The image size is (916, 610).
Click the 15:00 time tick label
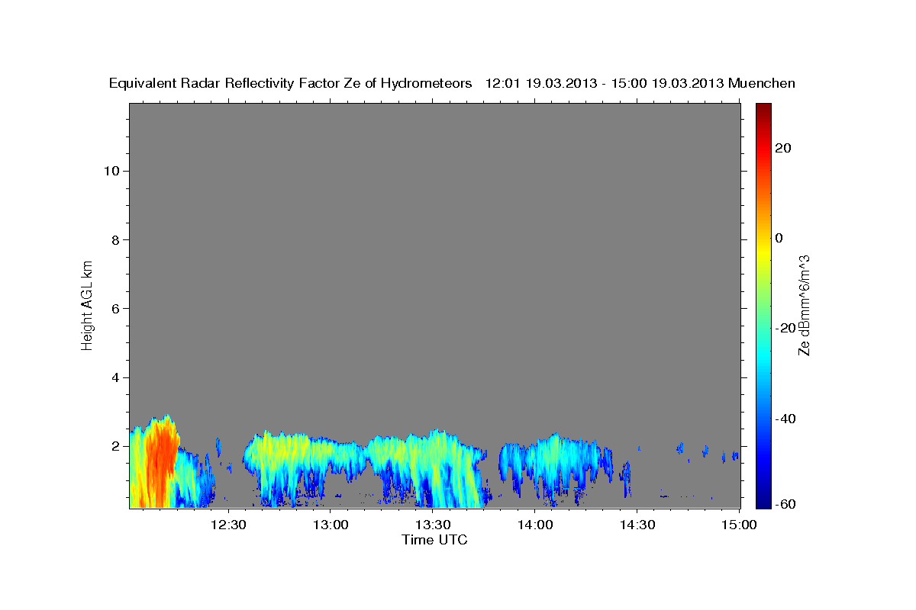(739, 525)
